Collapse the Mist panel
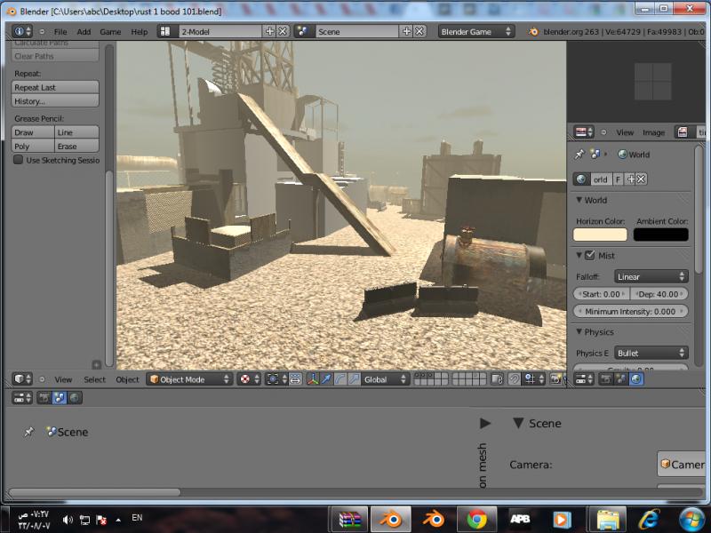Viewport: 711px width, 533px height. (x=579, y=255)
